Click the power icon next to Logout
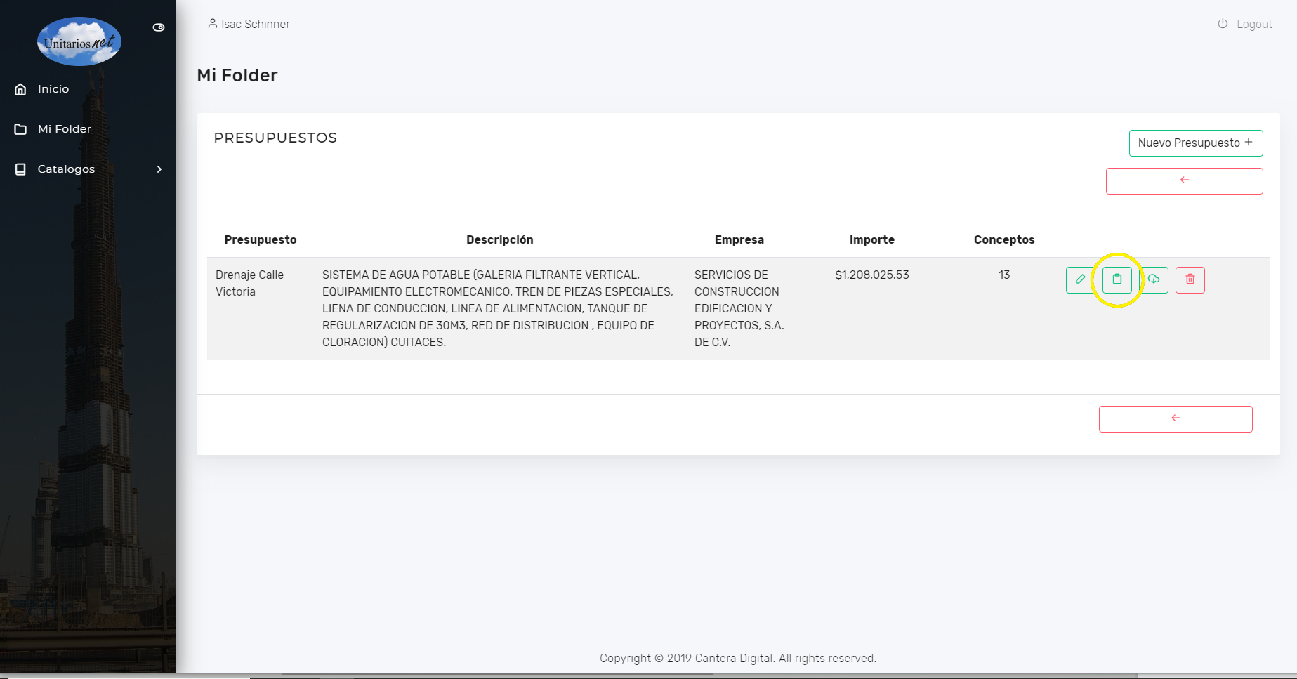Screen dimensions: 1297x679 (1223, 23)
